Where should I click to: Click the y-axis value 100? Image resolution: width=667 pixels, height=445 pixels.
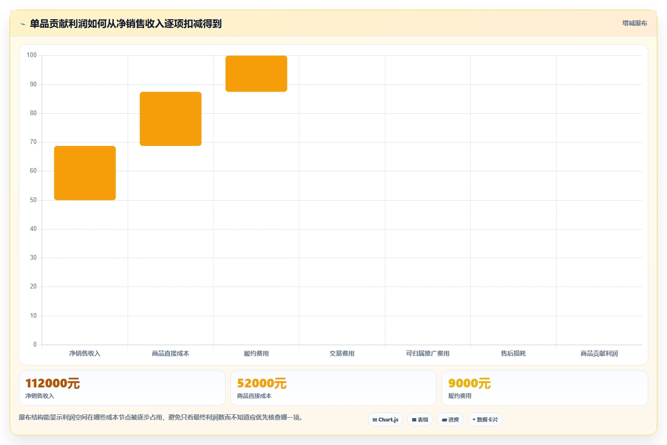[32, 55]
